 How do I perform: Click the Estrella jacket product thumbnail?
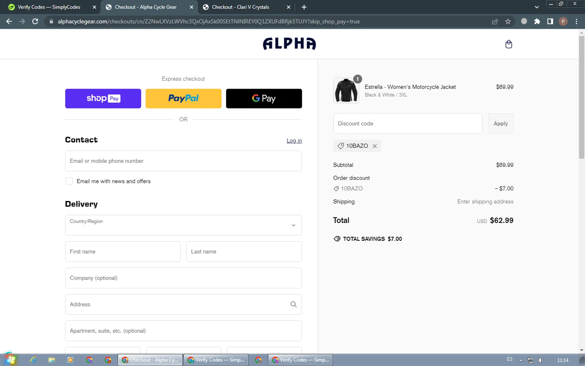point(346,91)
